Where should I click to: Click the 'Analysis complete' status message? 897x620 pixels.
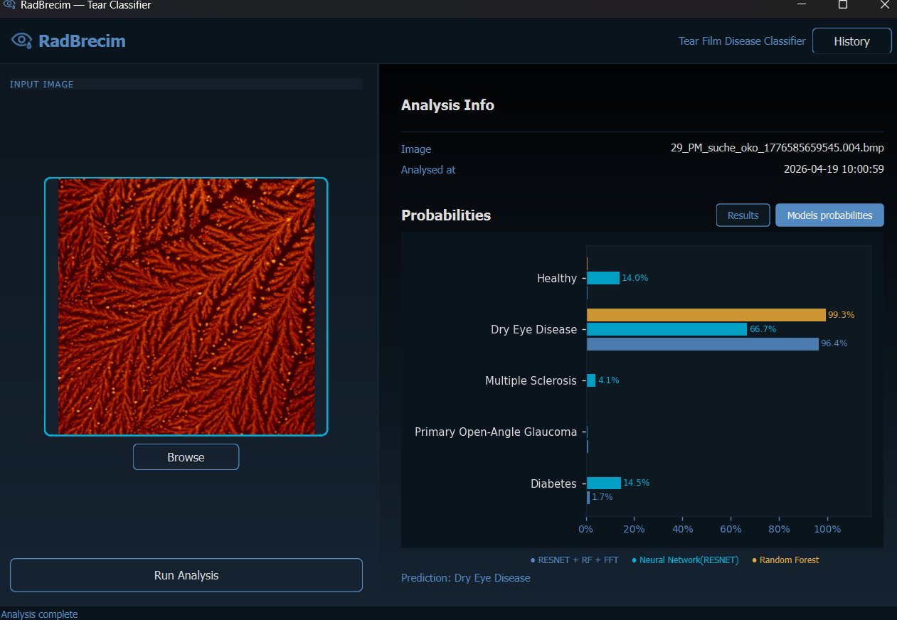(40, 614)
